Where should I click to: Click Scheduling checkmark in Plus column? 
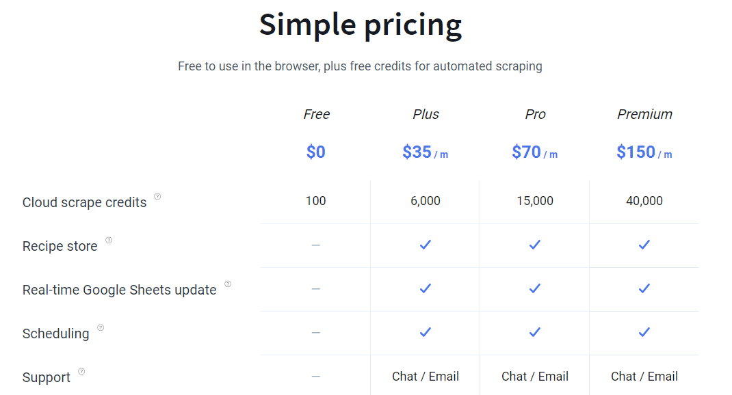click(426, 332)
